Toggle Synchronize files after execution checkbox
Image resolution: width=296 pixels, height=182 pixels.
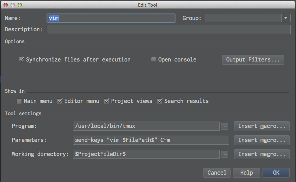[21, 60]
